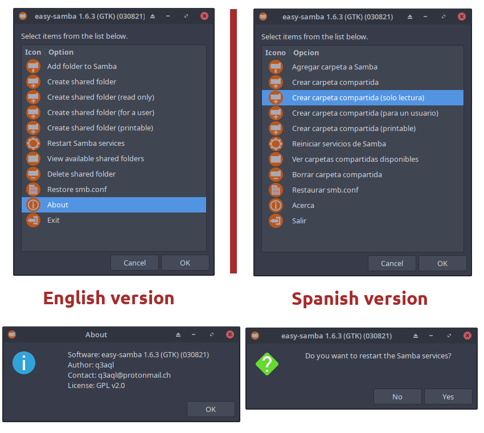The height and width of the screenshot is (433, 484).
Task: Click Cancel in the English version window
Action: (134, 263)
